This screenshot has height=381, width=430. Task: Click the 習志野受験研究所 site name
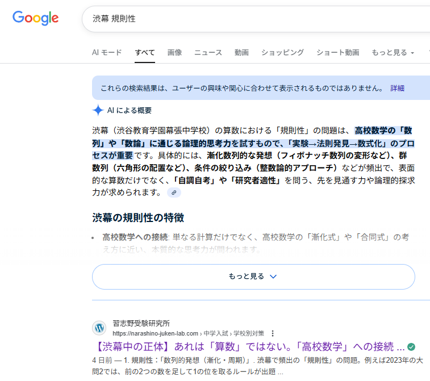[x=141, y=323]
